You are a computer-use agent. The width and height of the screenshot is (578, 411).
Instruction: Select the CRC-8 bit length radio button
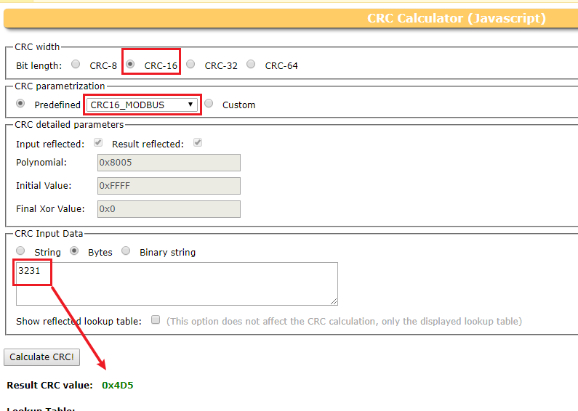coord(76,64)
